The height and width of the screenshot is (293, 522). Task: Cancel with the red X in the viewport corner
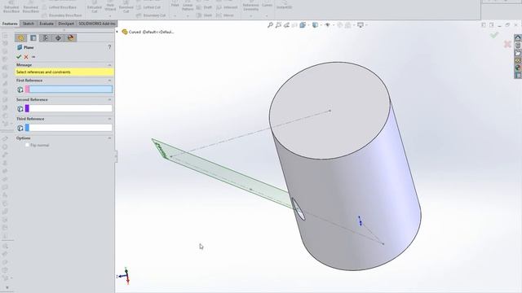(507, 44)
